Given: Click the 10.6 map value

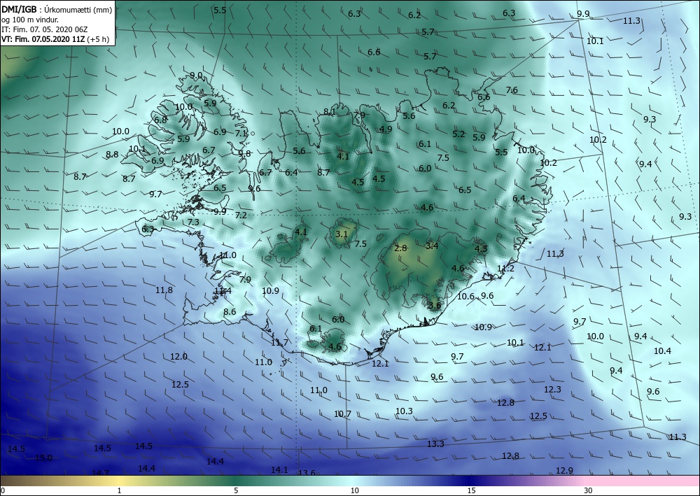Looking at the screenshot, I should [x=465, y=296].
